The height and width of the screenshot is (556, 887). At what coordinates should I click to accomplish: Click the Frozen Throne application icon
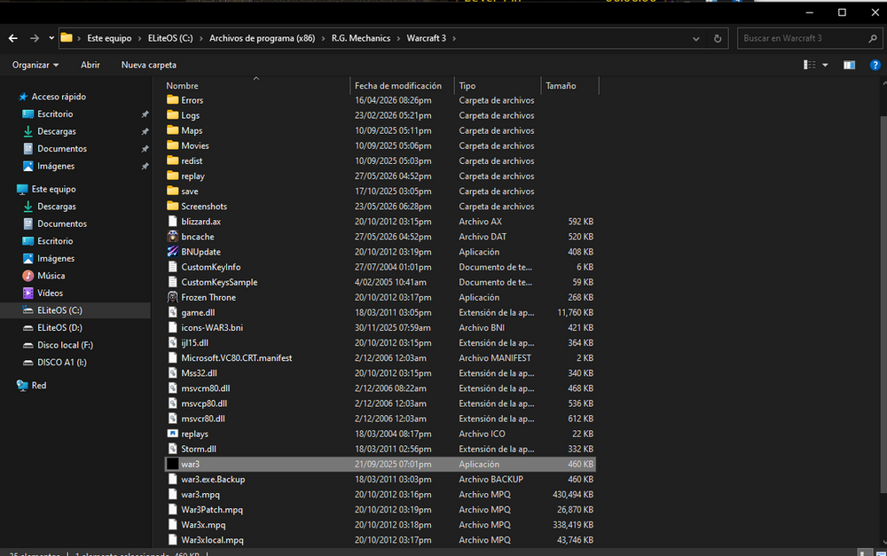click(x=173, y=298)
